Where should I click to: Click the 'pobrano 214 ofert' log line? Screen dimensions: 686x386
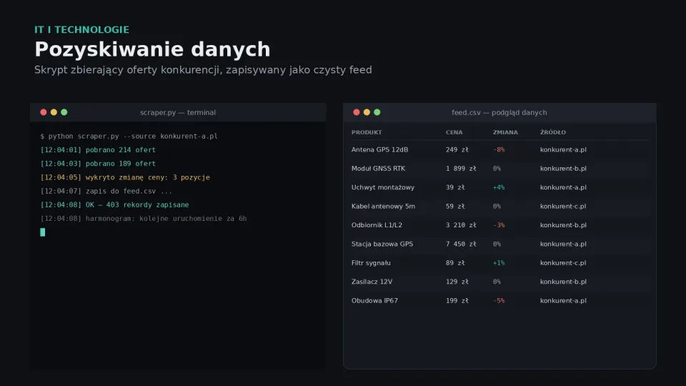point(98,149)
